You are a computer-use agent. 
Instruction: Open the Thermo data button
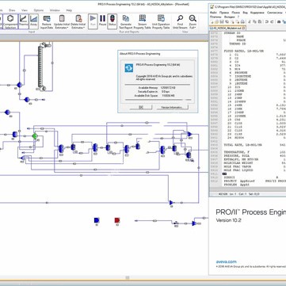click(x=24, y=21)
